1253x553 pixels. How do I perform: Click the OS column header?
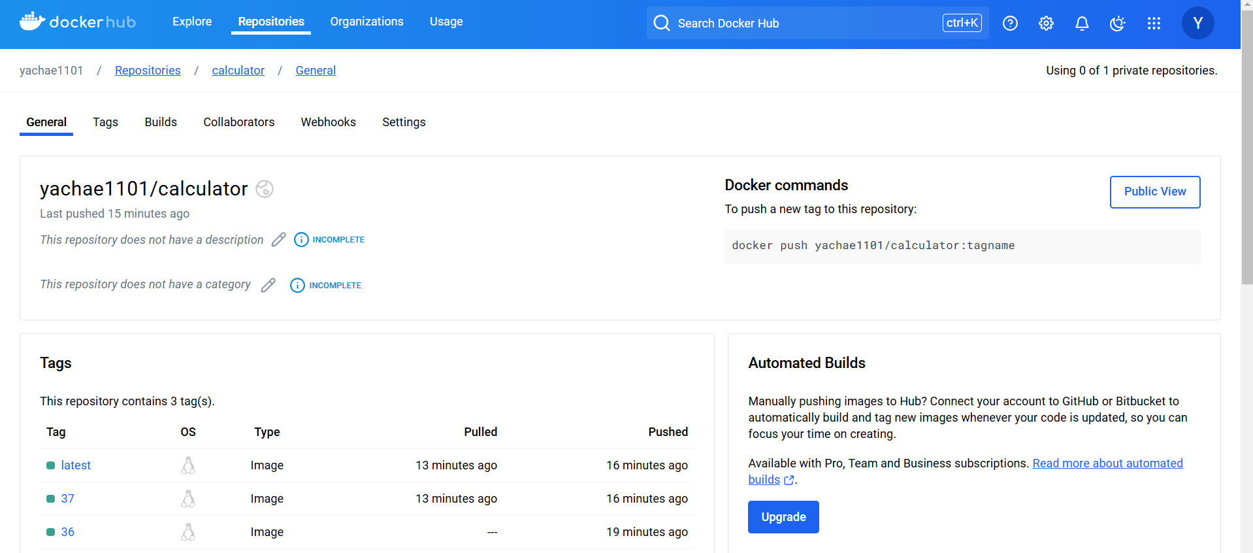click(188, 432)
